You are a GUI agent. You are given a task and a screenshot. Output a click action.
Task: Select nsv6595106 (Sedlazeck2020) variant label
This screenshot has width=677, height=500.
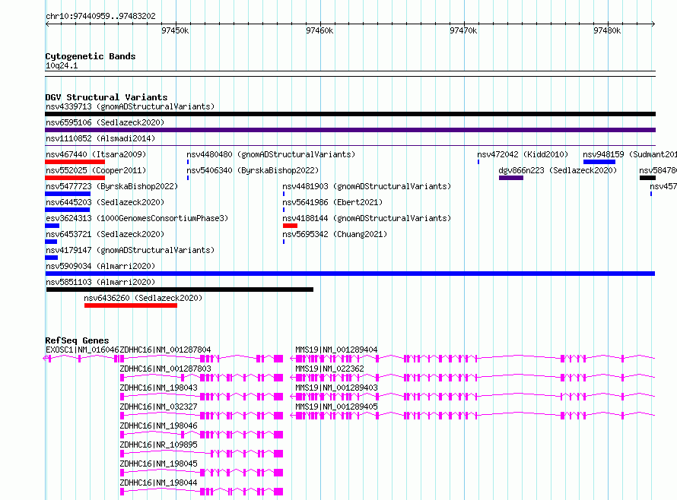[105, 122]
